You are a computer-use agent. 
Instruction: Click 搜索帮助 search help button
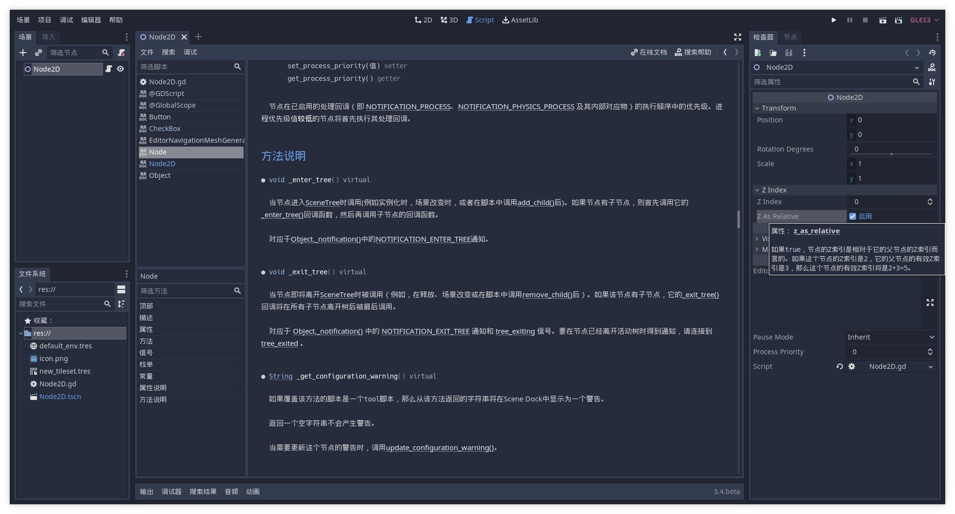click(x=693, y=52)
